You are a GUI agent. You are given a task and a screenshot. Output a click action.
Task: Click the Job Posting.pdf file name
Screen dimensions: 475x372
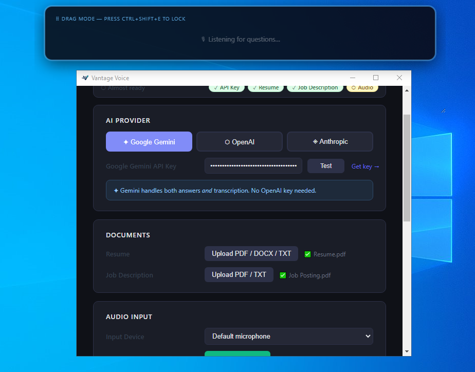309,275
